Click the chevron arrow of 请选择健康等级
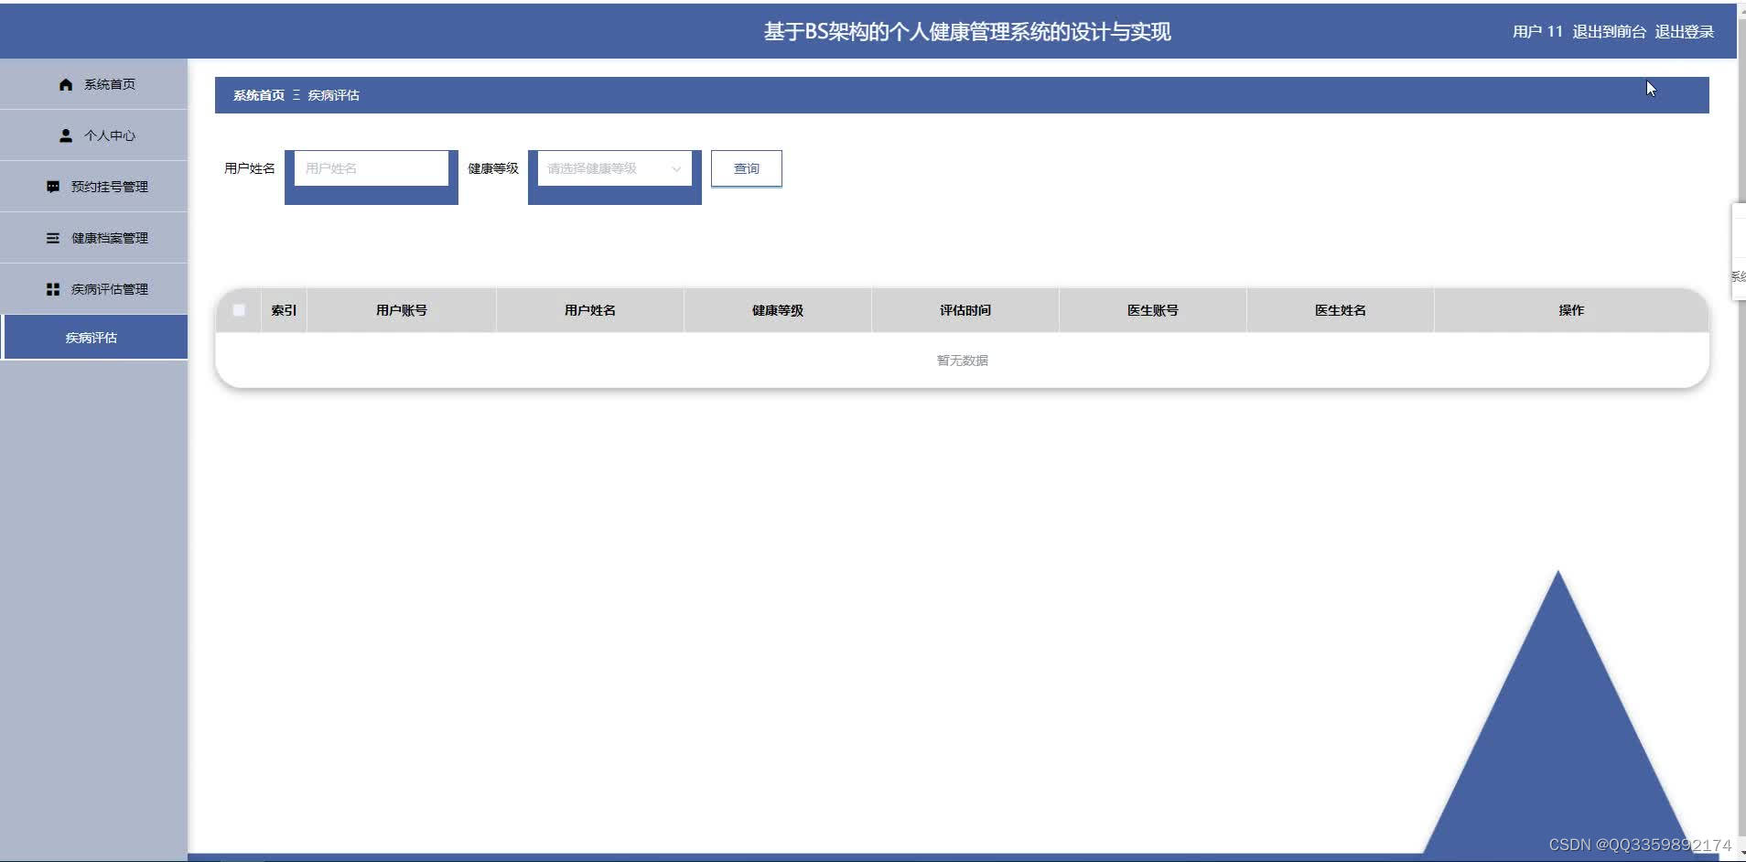 [x=676, y=168]
